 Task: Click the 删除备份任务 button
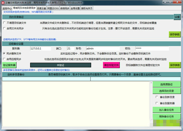point(167,116)
